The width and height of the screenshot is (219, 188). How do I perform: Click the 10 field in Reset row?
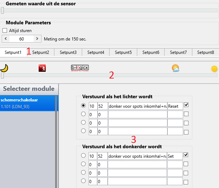(x=93, y=106)
